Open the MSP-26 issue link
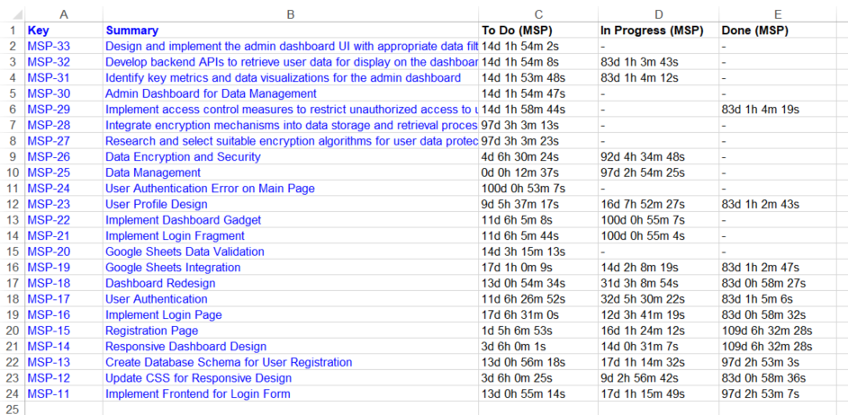The image size is (848, 415). [x=49, y=157]
